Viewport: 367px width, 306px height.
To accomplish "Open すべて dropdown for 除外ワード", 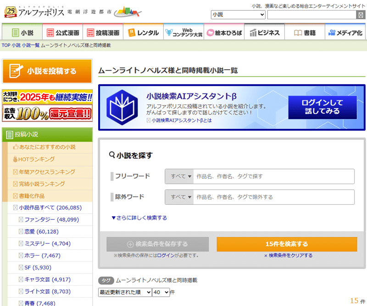I will [179, 197].
